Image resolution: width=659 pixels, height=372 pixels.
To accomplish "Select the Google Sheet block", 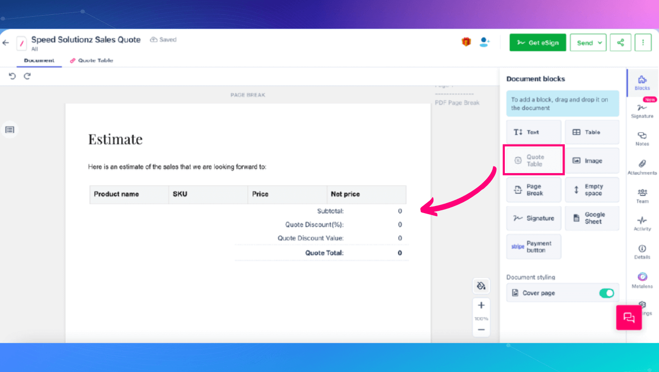I will point(592,218).
